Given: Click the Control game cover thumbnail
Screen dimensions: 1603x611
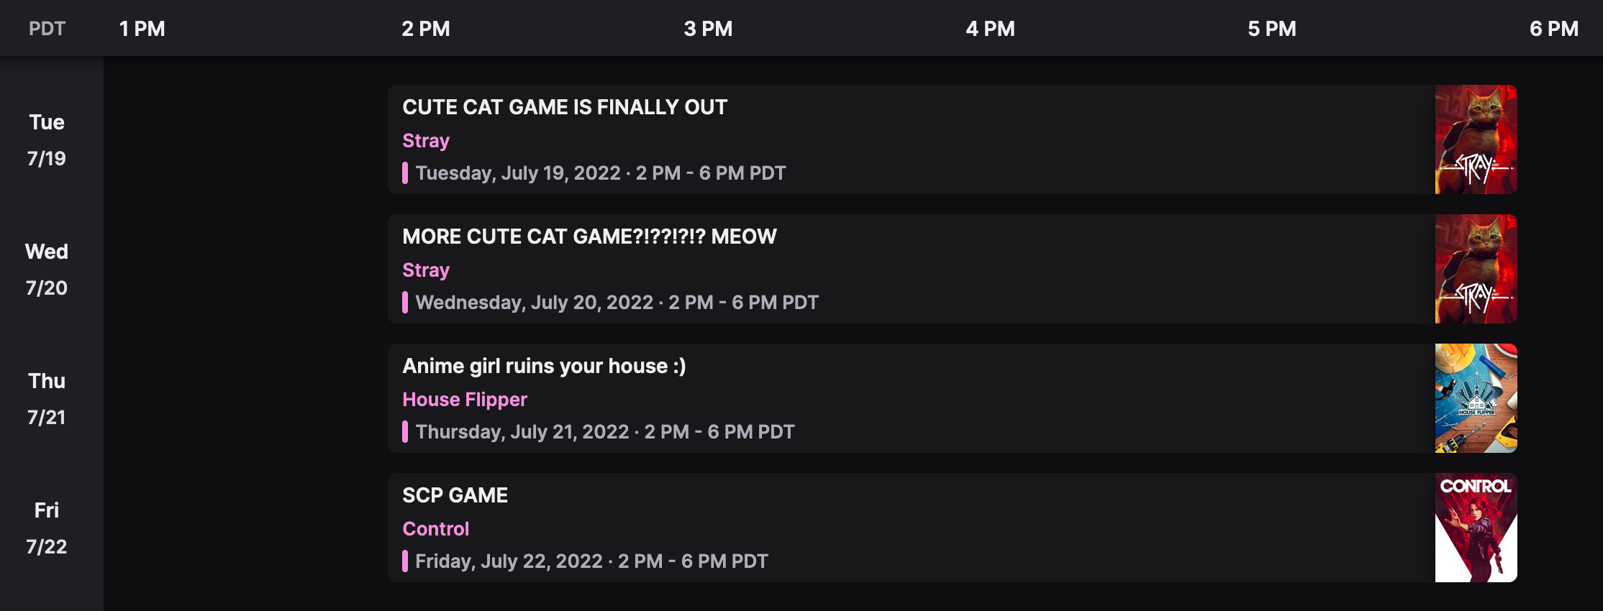Looking at the screenshot, I should 1476,528.
